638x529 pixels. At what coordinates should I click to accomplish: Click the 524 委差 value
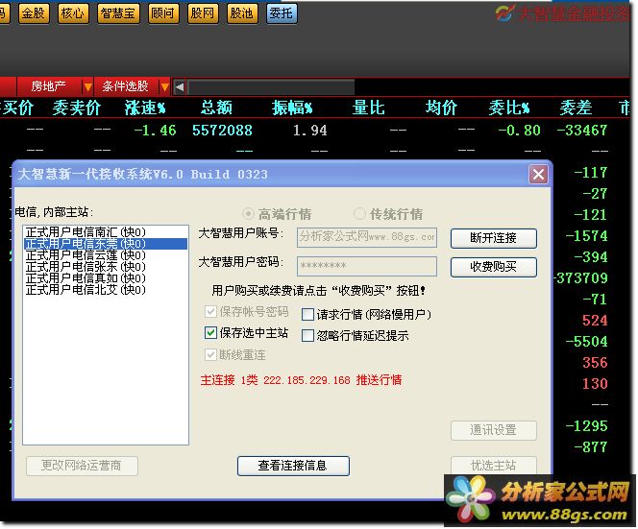point(595,321)
